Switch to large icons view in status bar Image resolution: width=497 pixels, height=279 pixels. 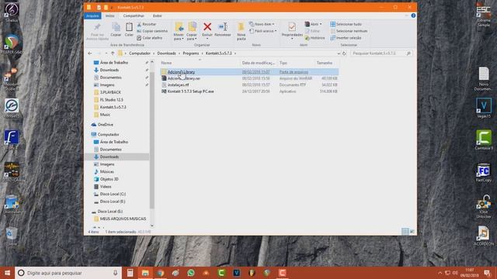[412, 232]
